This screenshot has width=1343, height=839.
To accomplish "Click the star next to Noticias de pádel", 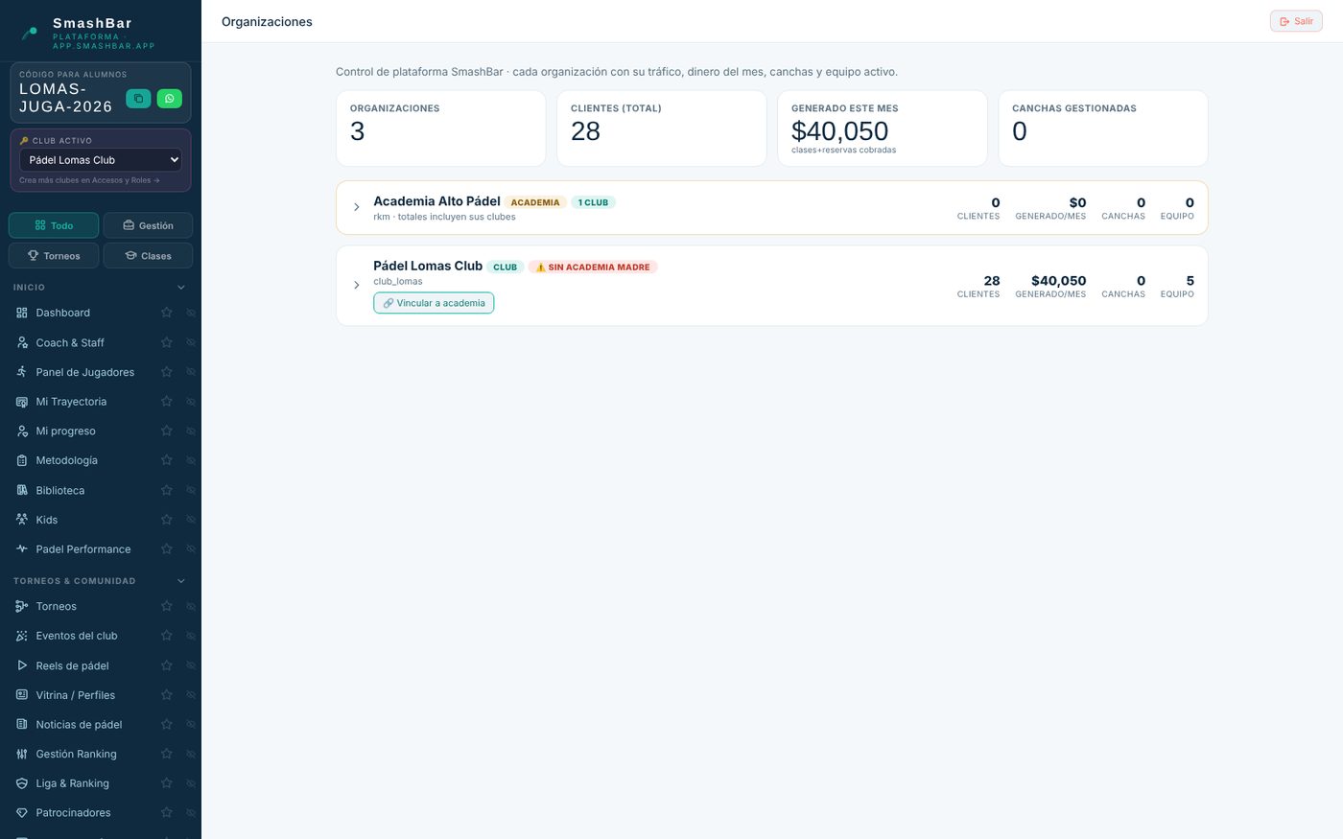I will (x=167, y=724).
